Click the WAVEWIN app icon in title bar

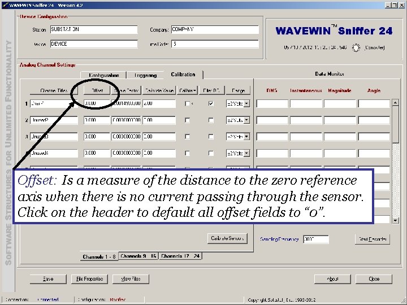(5, 5)
